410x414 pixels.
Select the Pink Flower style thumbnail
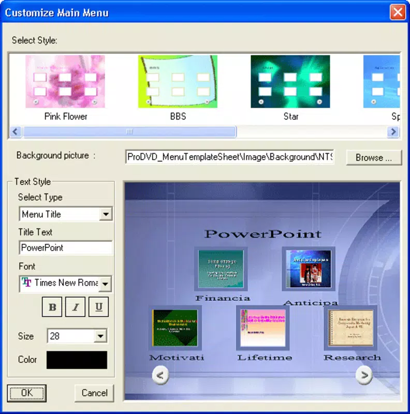(x=65, y=81)
